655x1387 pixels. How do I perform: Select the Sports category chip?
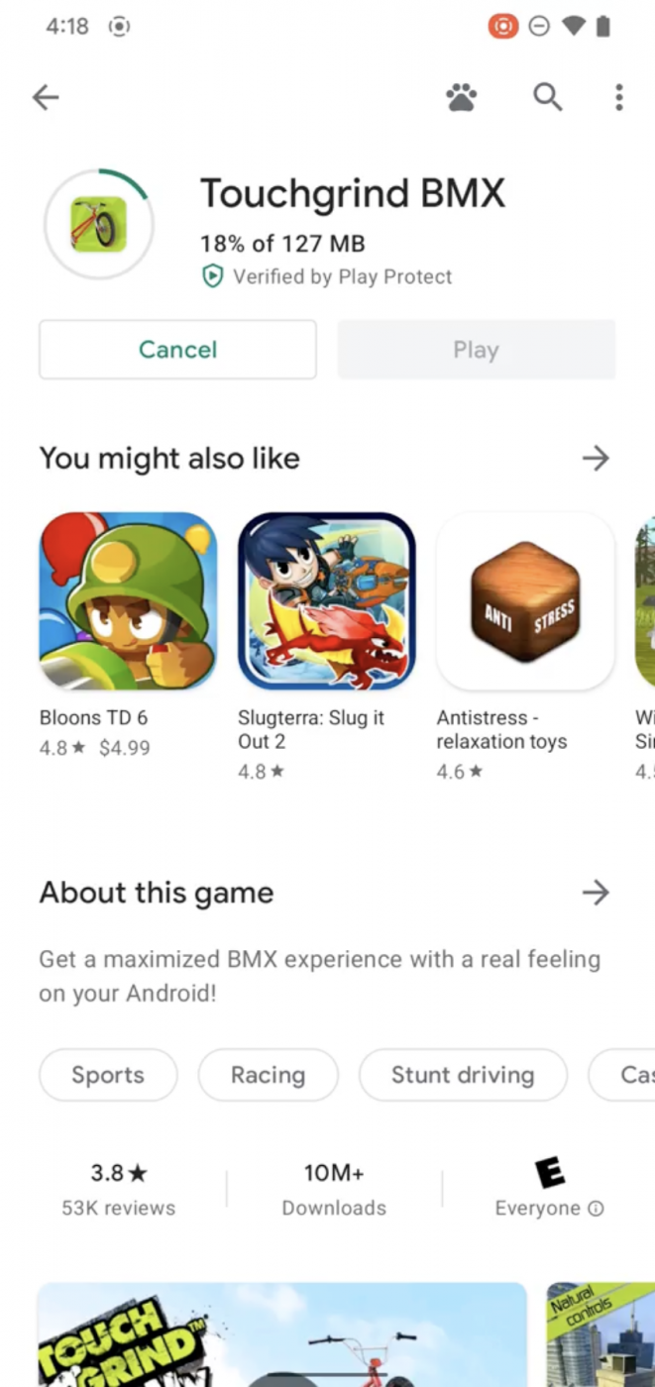[108, 1075]
